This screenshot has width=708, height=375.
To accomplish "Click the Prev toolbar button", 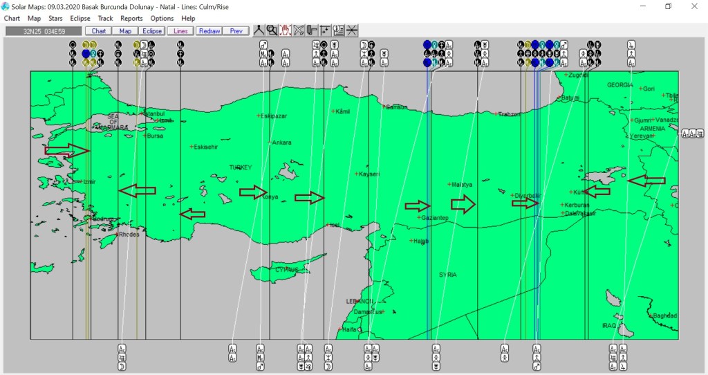I will point(236,31).
